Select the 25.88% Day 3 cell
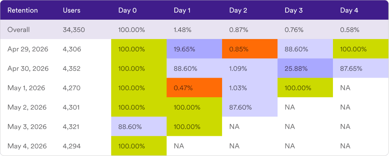Screen dimensions: 389x156 (x=305, y=69)
